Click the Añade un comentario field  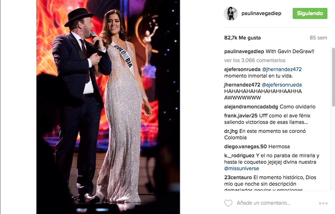tap(264, 203)
